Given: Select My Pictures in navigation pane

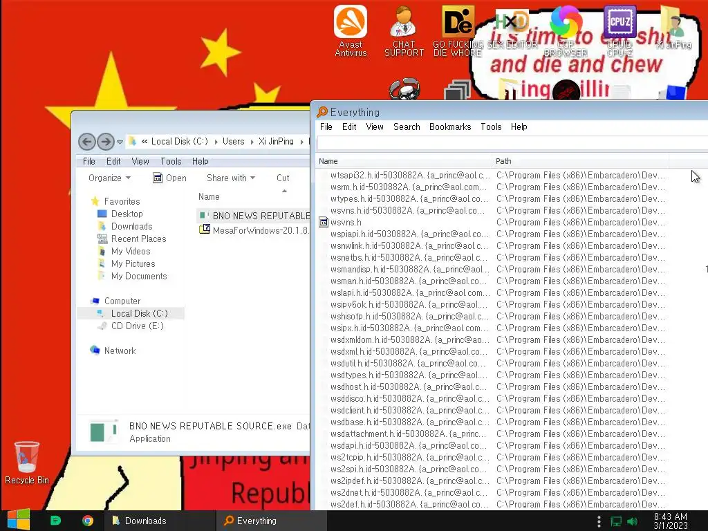Looking at the screenshot, I should tap(133, 263).
